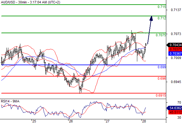Select the 0.6915 support level label
Viewport: 182px width, 123px height.
click(161, 95)
